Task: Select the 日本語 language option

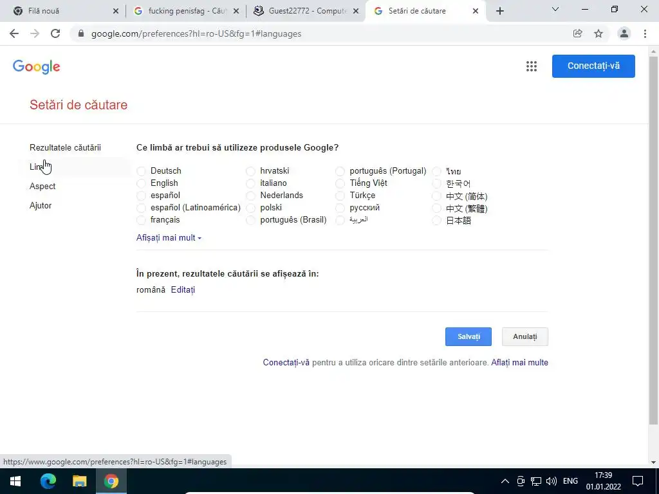Action: (x=437, y=220)
